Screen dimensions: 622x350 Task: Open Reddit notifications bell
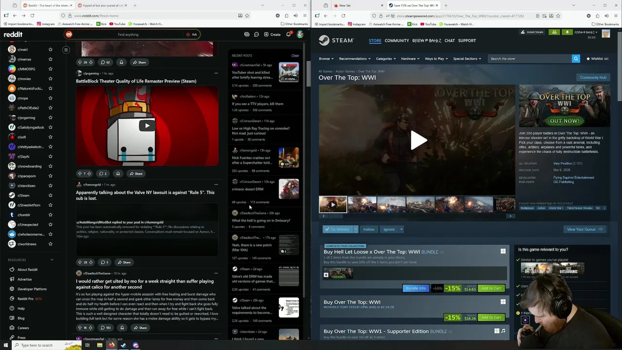288,35
